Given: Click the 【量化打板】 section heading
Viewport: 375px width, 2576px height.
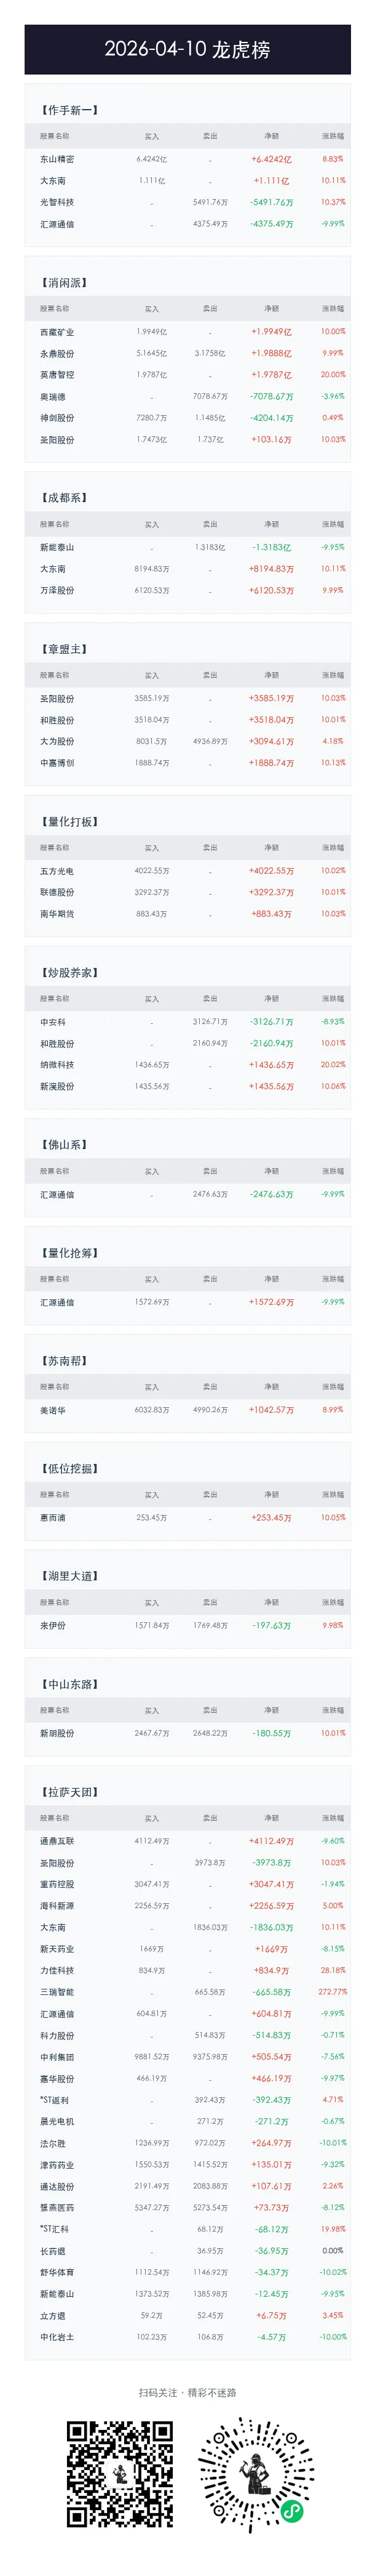Looking at the screenshot, I should click(70, 822).
